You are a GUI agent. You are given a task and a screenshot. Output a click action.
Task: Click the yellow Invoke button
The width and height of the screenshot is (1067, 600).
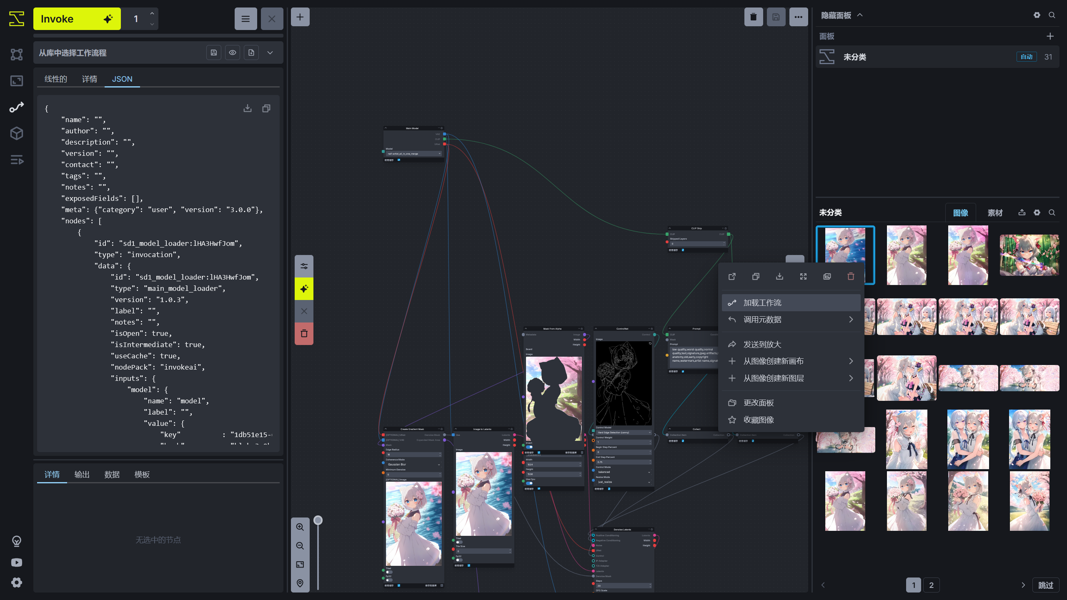pyautogui.click(x=77, y=19)
